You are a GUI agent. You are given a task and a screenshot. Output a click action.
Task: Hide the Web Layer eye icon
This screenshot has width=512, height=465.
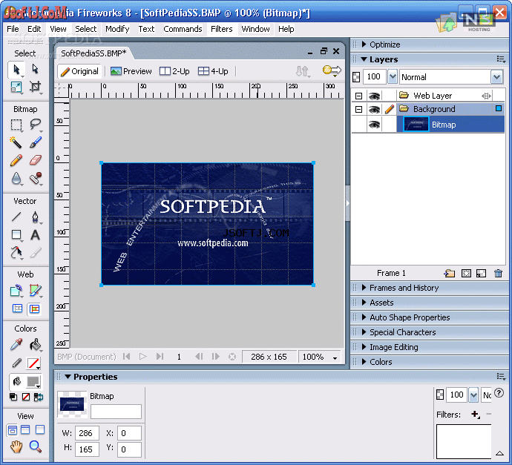point(374,96)
